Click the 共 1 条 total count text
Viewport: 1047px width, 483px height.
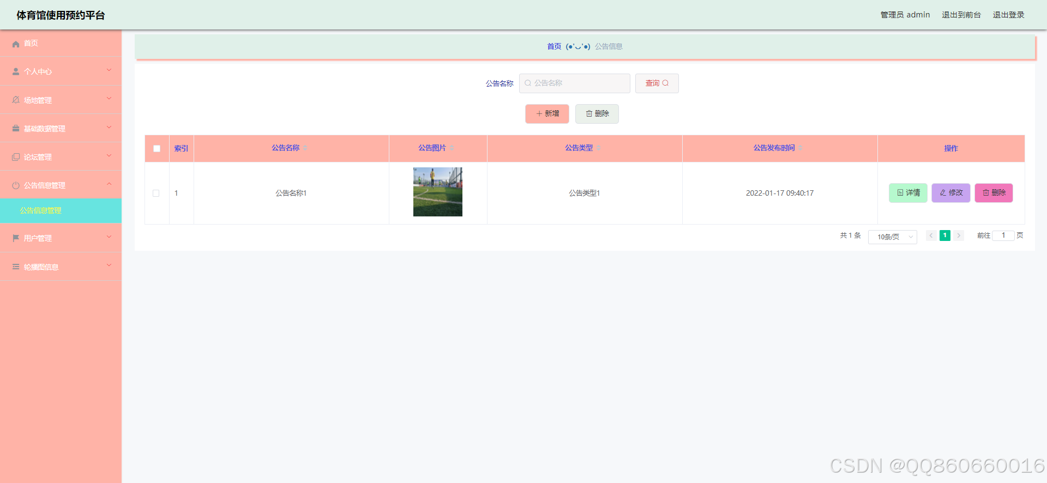[850, 236]
